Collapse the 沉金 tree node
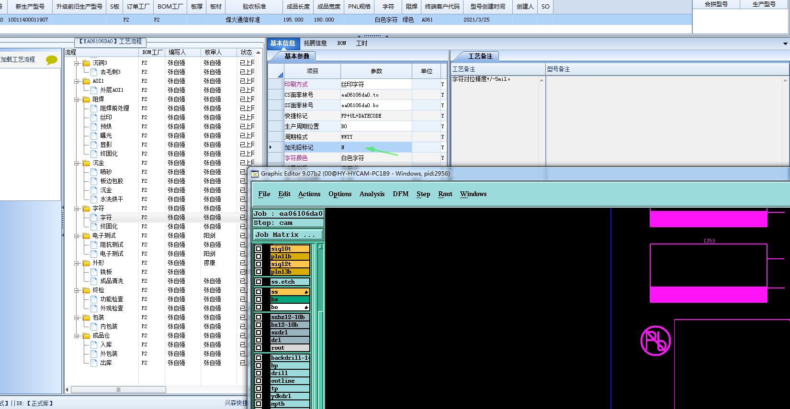The height and width of the screenshot is (409, 790). click(x=77, y=163)
